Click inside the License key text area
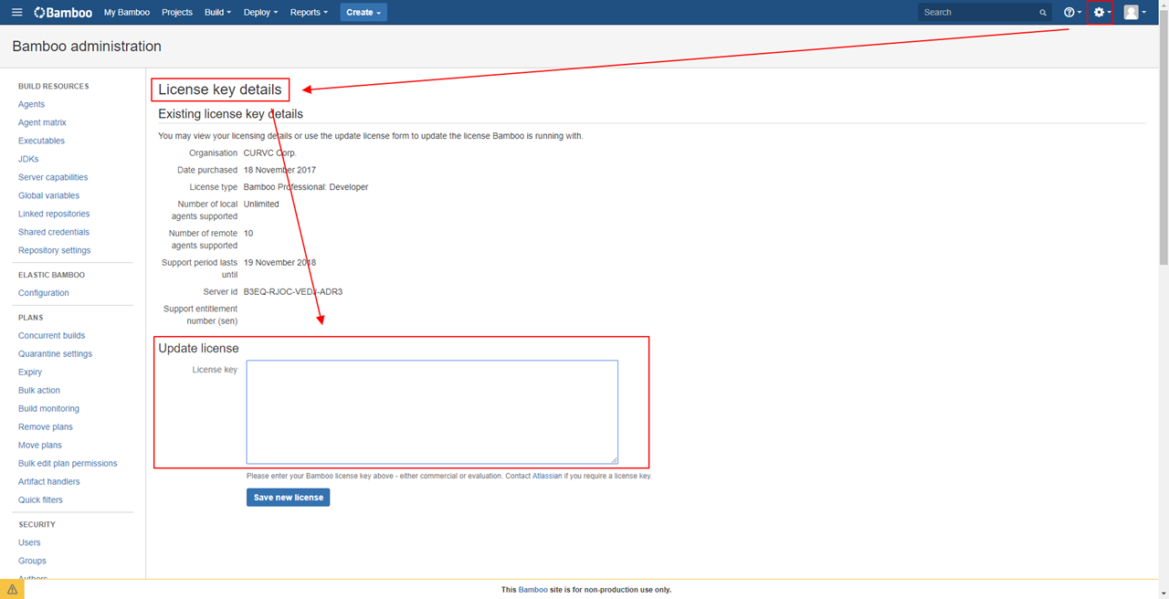Screen dimensions: 1169x599 click(432, 412)
